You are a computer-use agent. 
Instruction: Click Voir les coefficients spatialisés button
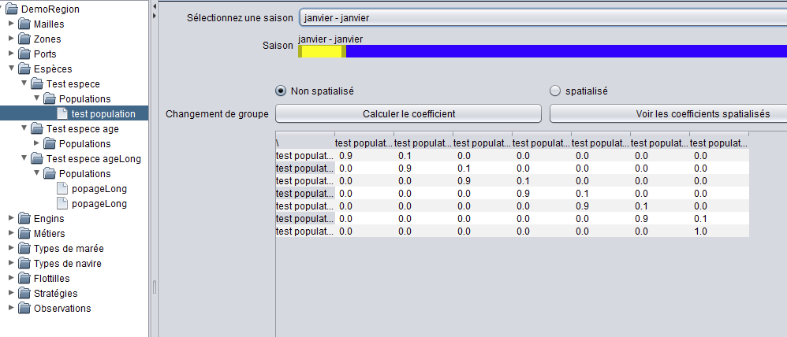[x=668, y=114]
